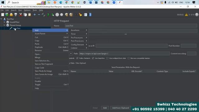Viewport: 199px width, 112px height.
Task: Click the yellow warning log icon
Action: tap(186, 15)
